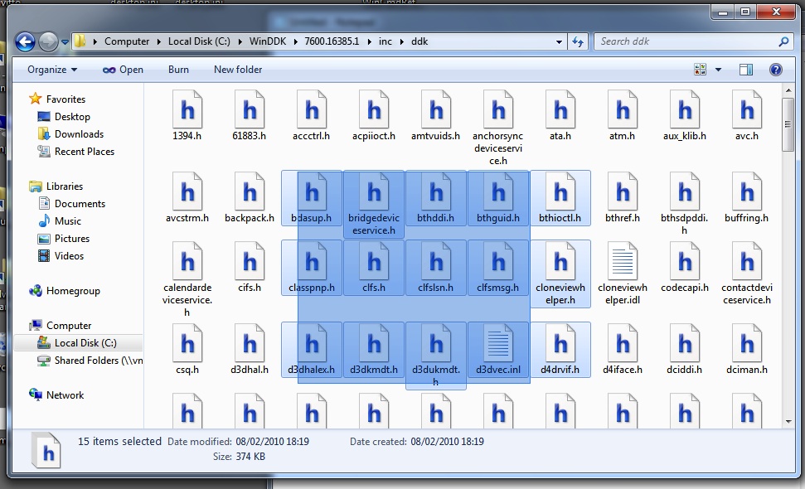Viewport: 805px width, 489px height.
Task: Click the Forward navigation arrow
Action: tap(48, 41)
